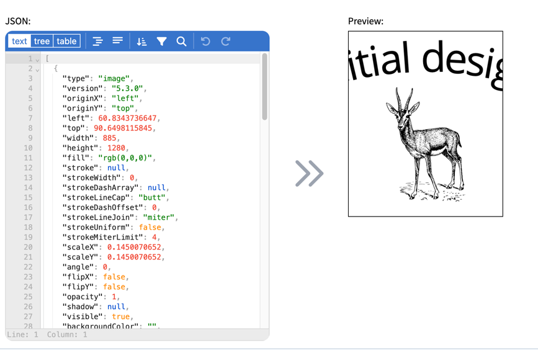Open the sort contents tool
The width and height of the screenshot is (538, 350).
pos(141,42)
